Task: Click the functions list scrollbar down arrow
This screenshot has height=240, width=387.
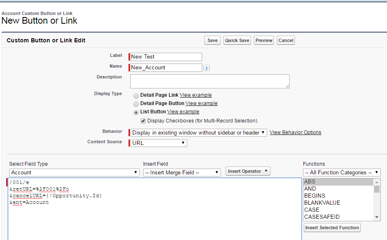Action: 377,217
